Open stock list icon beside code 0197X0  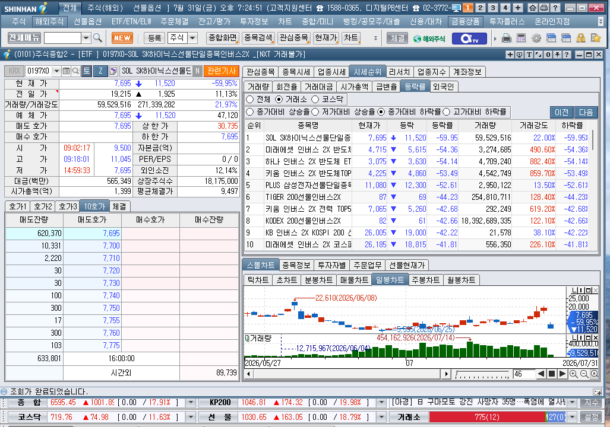(x=66, y=71)
